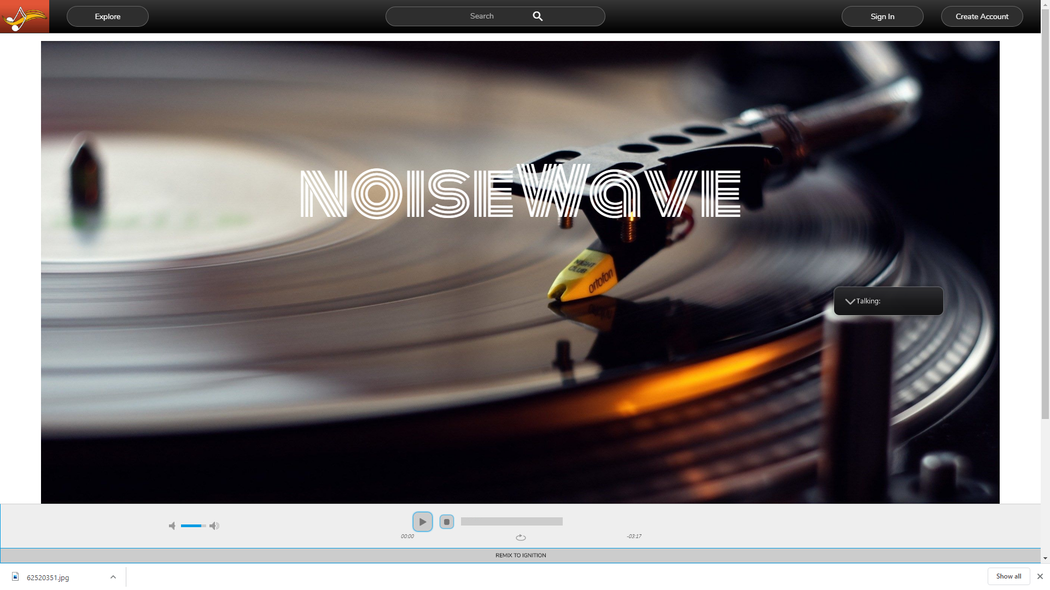This screenshot has height=590, width=1050.
Task: Click Show all downloads
Action: (x=1008, y=576)
